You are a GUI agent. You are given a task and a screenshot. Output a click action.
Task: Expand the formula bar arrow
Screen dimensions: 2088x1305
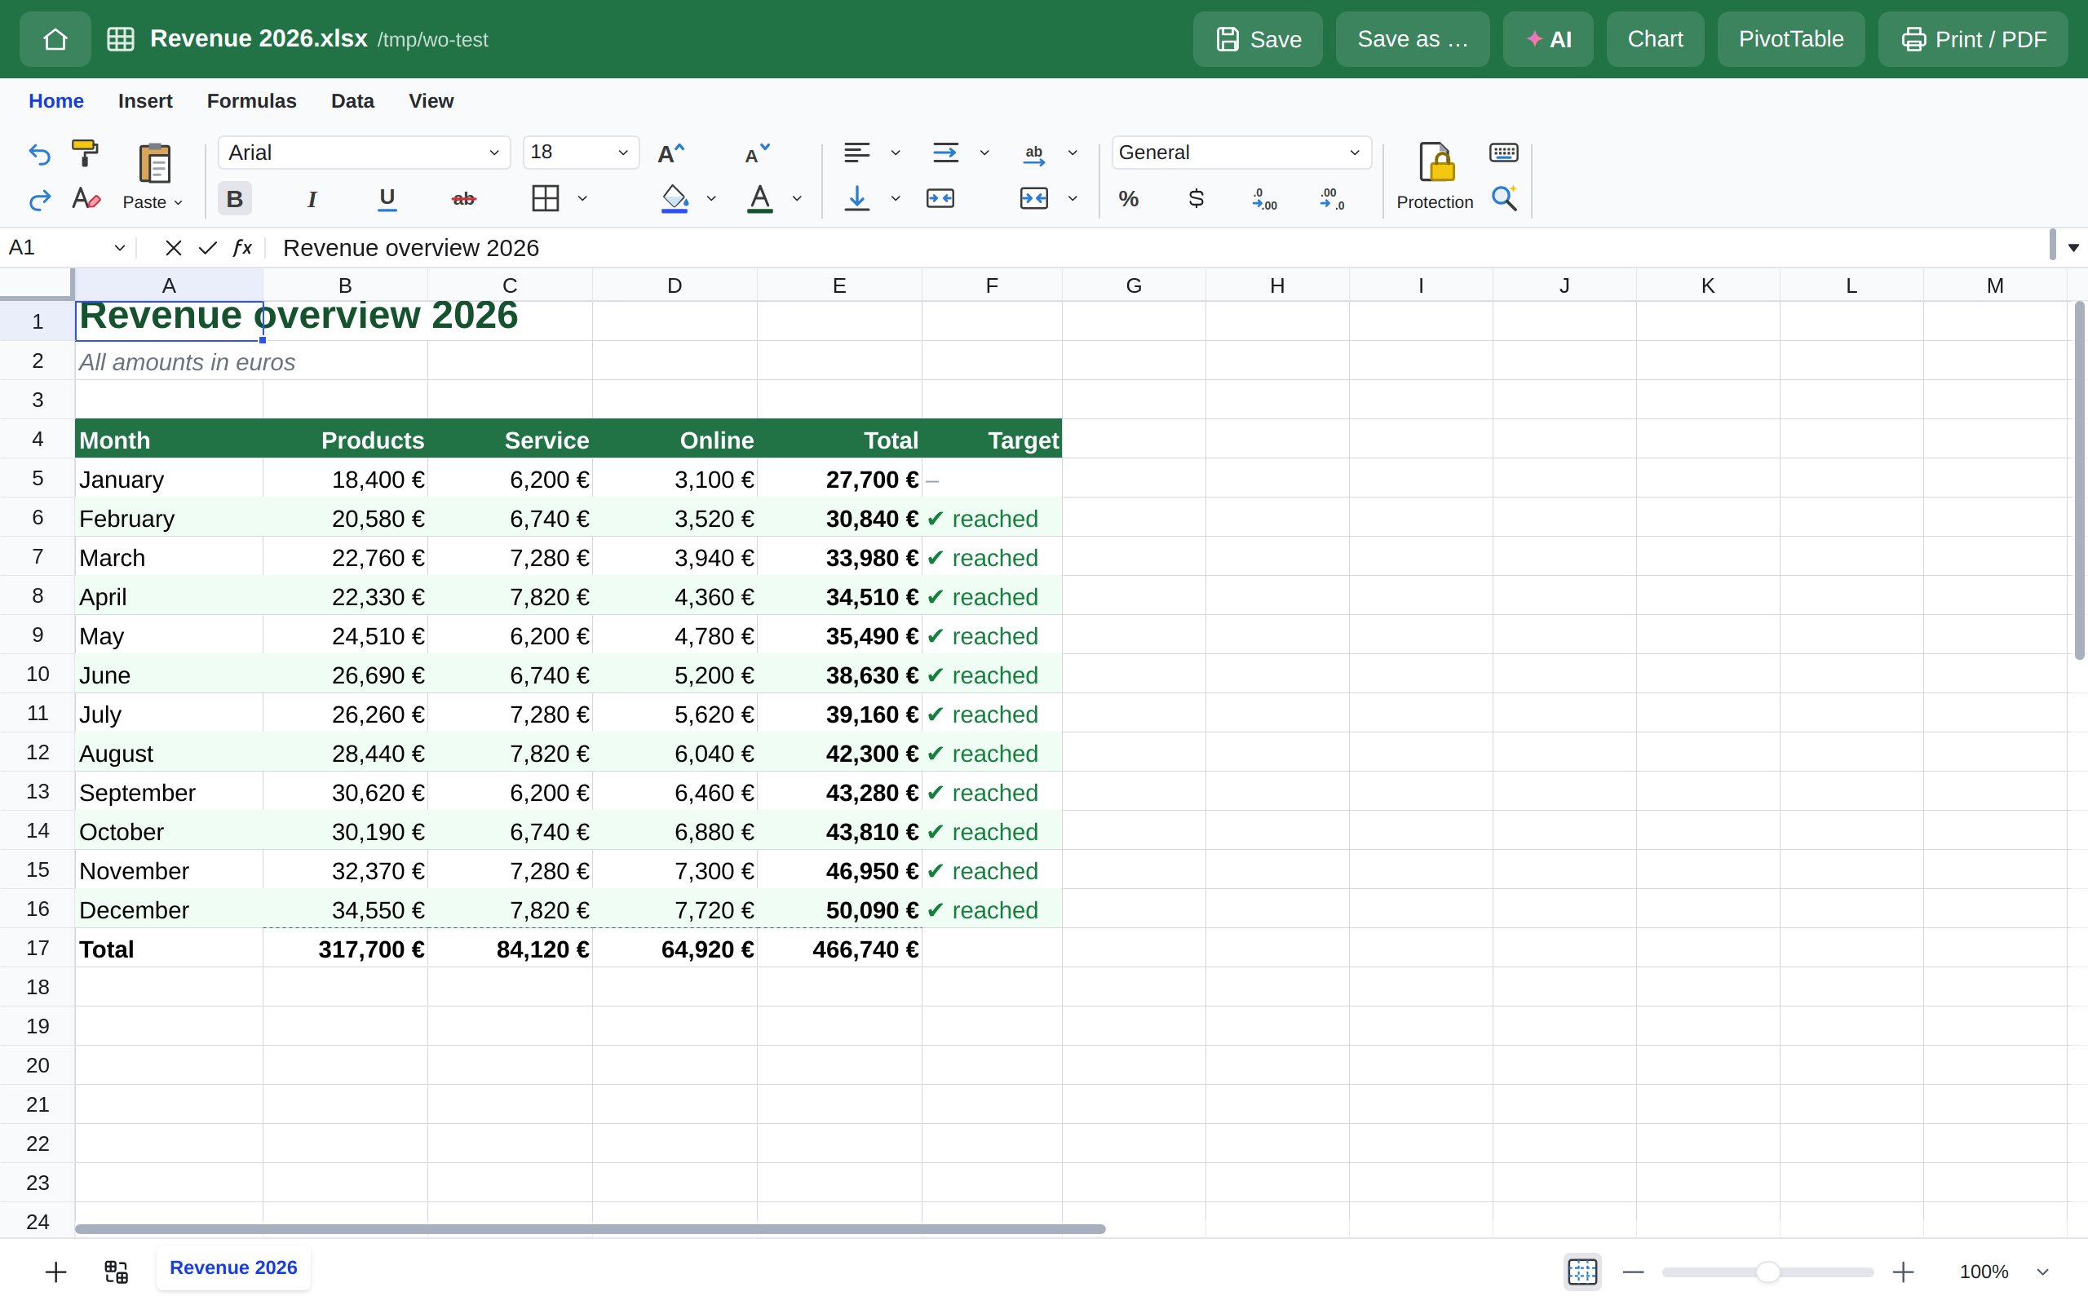point(2073,249)
